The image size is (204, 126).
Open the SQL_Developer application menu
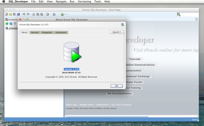[x=18, y=2]
